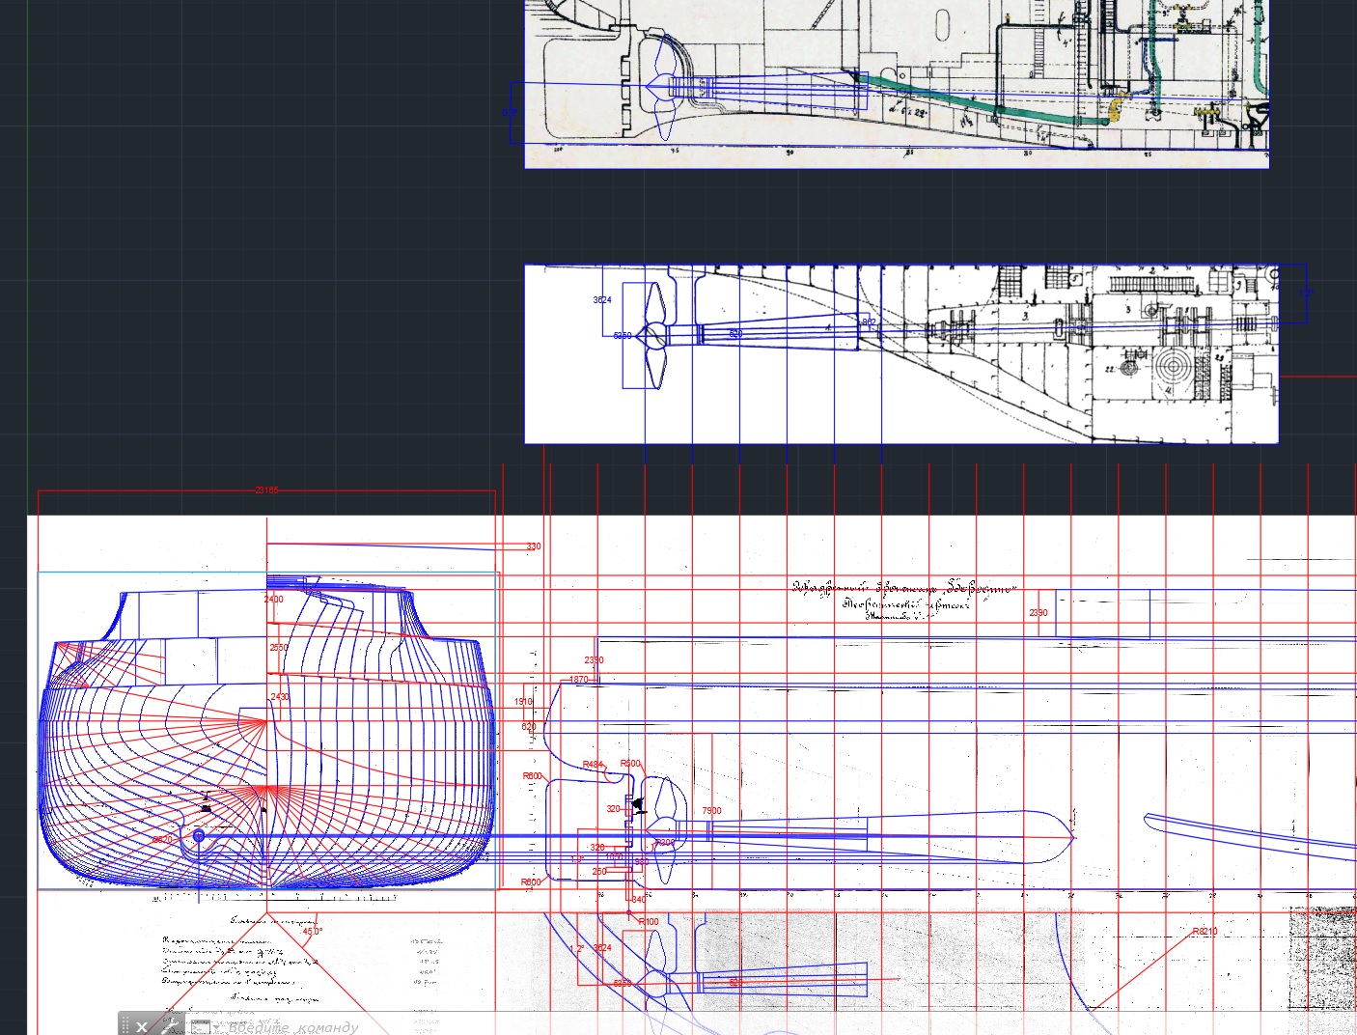Select the 1870 dimension text
The image size is (1357, 1035).
pyautogui.click(x=578, y=680)
